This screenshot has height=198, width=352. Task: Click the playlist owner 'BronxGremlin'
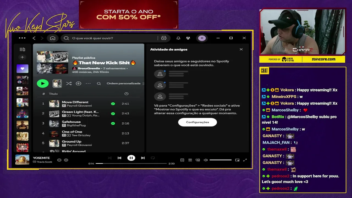tap(89, 68)
